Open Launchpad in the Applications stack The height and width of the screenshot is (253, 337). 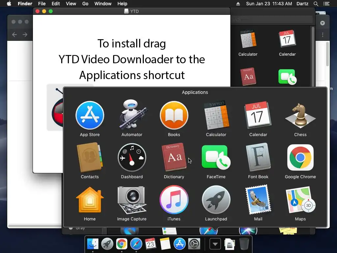coord(216,200)
